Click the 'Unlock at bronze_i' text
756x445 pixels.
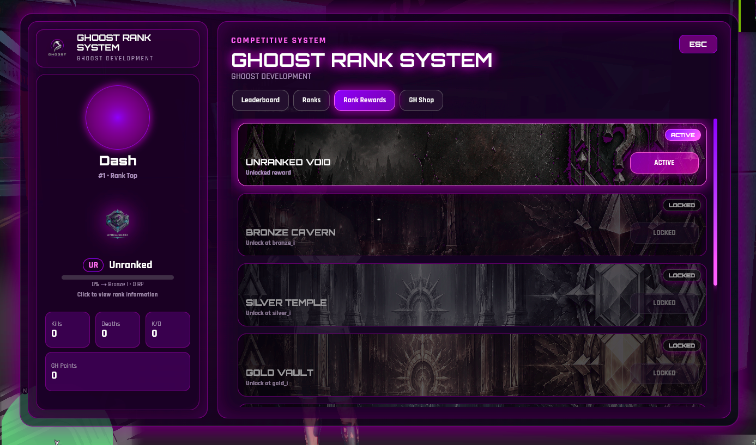(270, 243)
